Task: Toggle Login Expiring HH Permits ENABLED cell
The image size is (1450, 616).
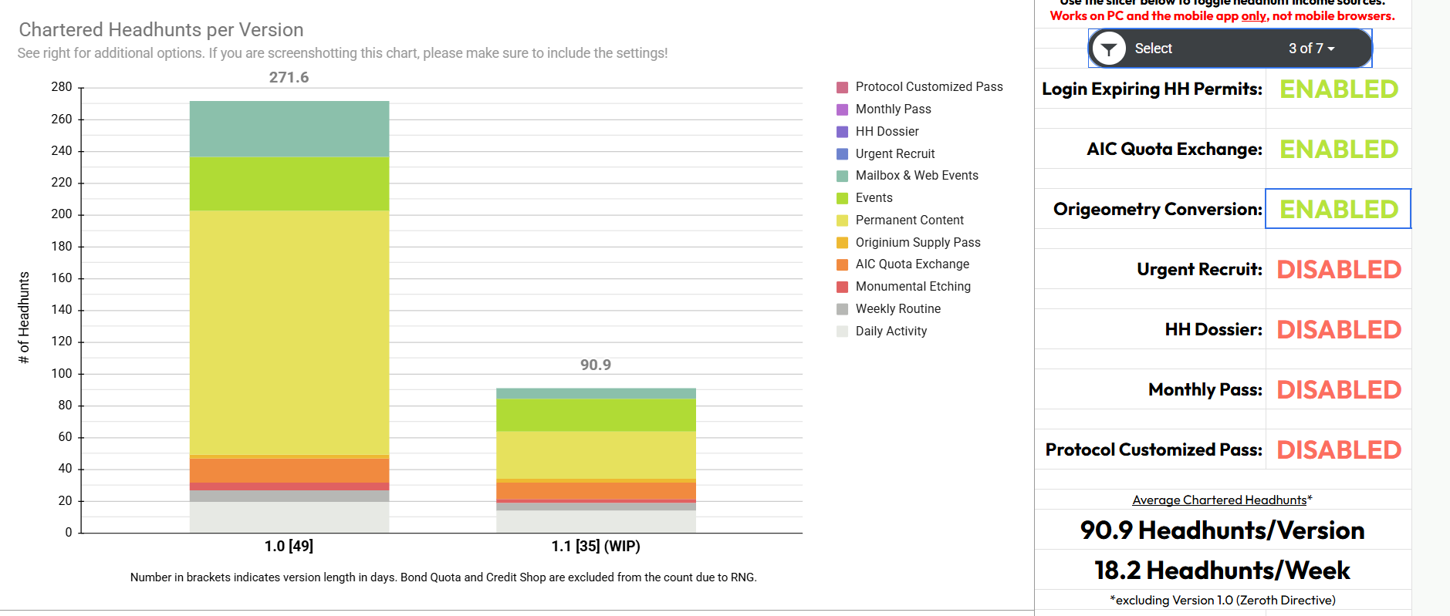Action: click(1338, 89)
